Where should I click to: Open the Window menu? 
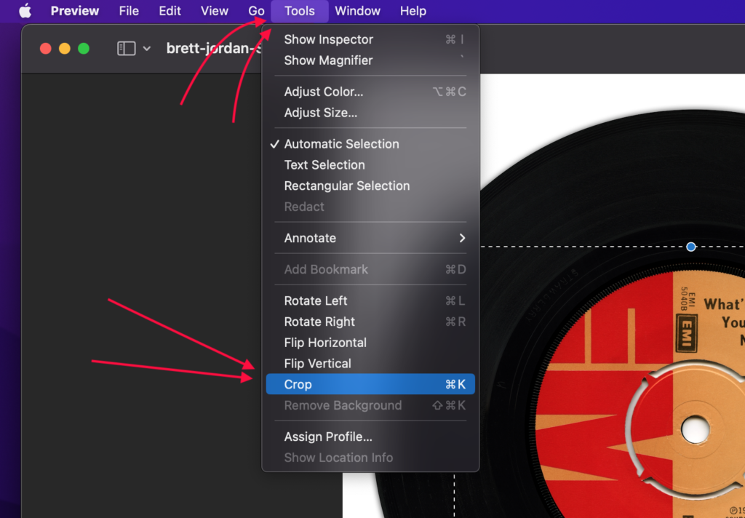(x=357, y=10)
